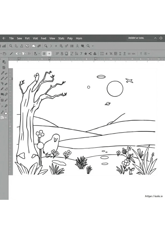The height and width of the screenshot is (234, 165).
Task: Collapse the panel with the up chevron
Action: pos(155,38)
